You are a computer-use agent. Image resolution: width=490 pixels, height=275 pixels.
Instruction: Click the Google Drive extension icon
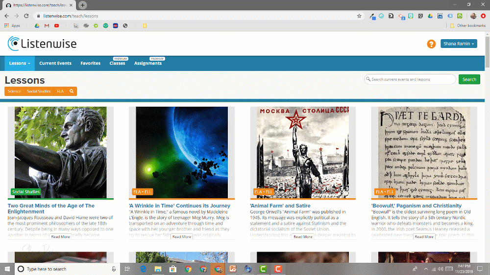pos(430,16)
